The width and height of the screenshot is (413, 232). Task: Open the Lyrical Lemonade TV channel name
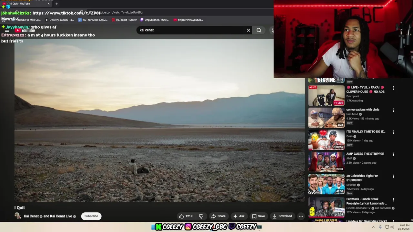pos(358,208)
